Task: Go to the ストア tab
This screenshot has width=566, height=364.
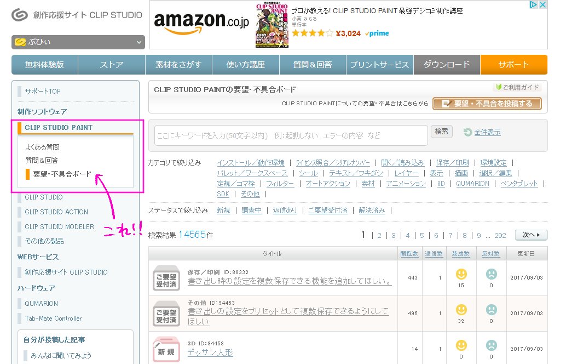Action: 112,65
